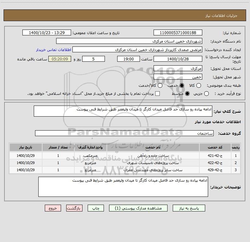Screen dimensions: 250x242
Task: Click service code ج-42-421 cell
Action: tap(215, 156)
